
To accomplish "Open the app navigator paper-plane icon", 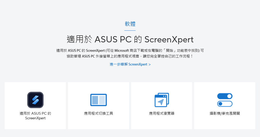I will click(162, 100).
